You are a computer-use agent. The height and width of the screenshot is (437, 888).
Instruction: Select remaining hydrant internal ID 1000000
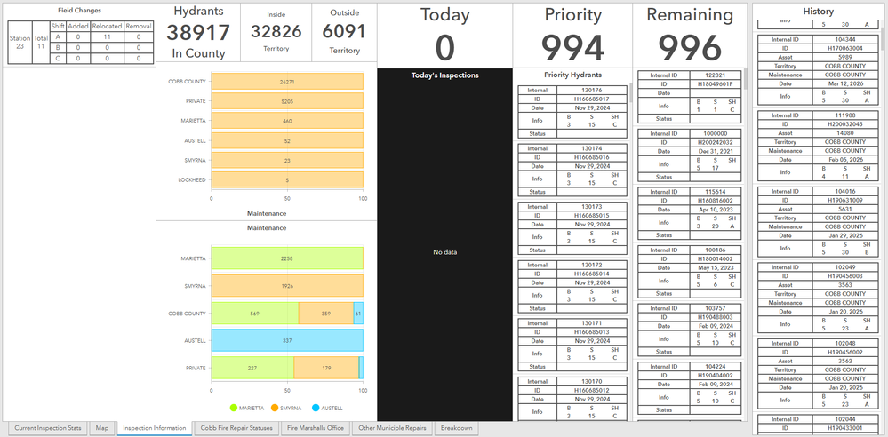coord(715,133)
